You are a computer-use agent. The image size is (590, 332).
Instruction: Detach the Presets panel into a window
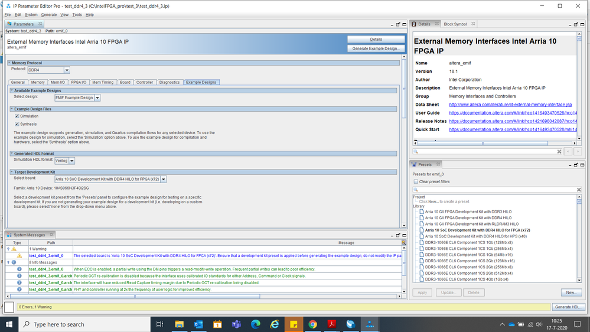pyautogui.click(x=576, y=165)
